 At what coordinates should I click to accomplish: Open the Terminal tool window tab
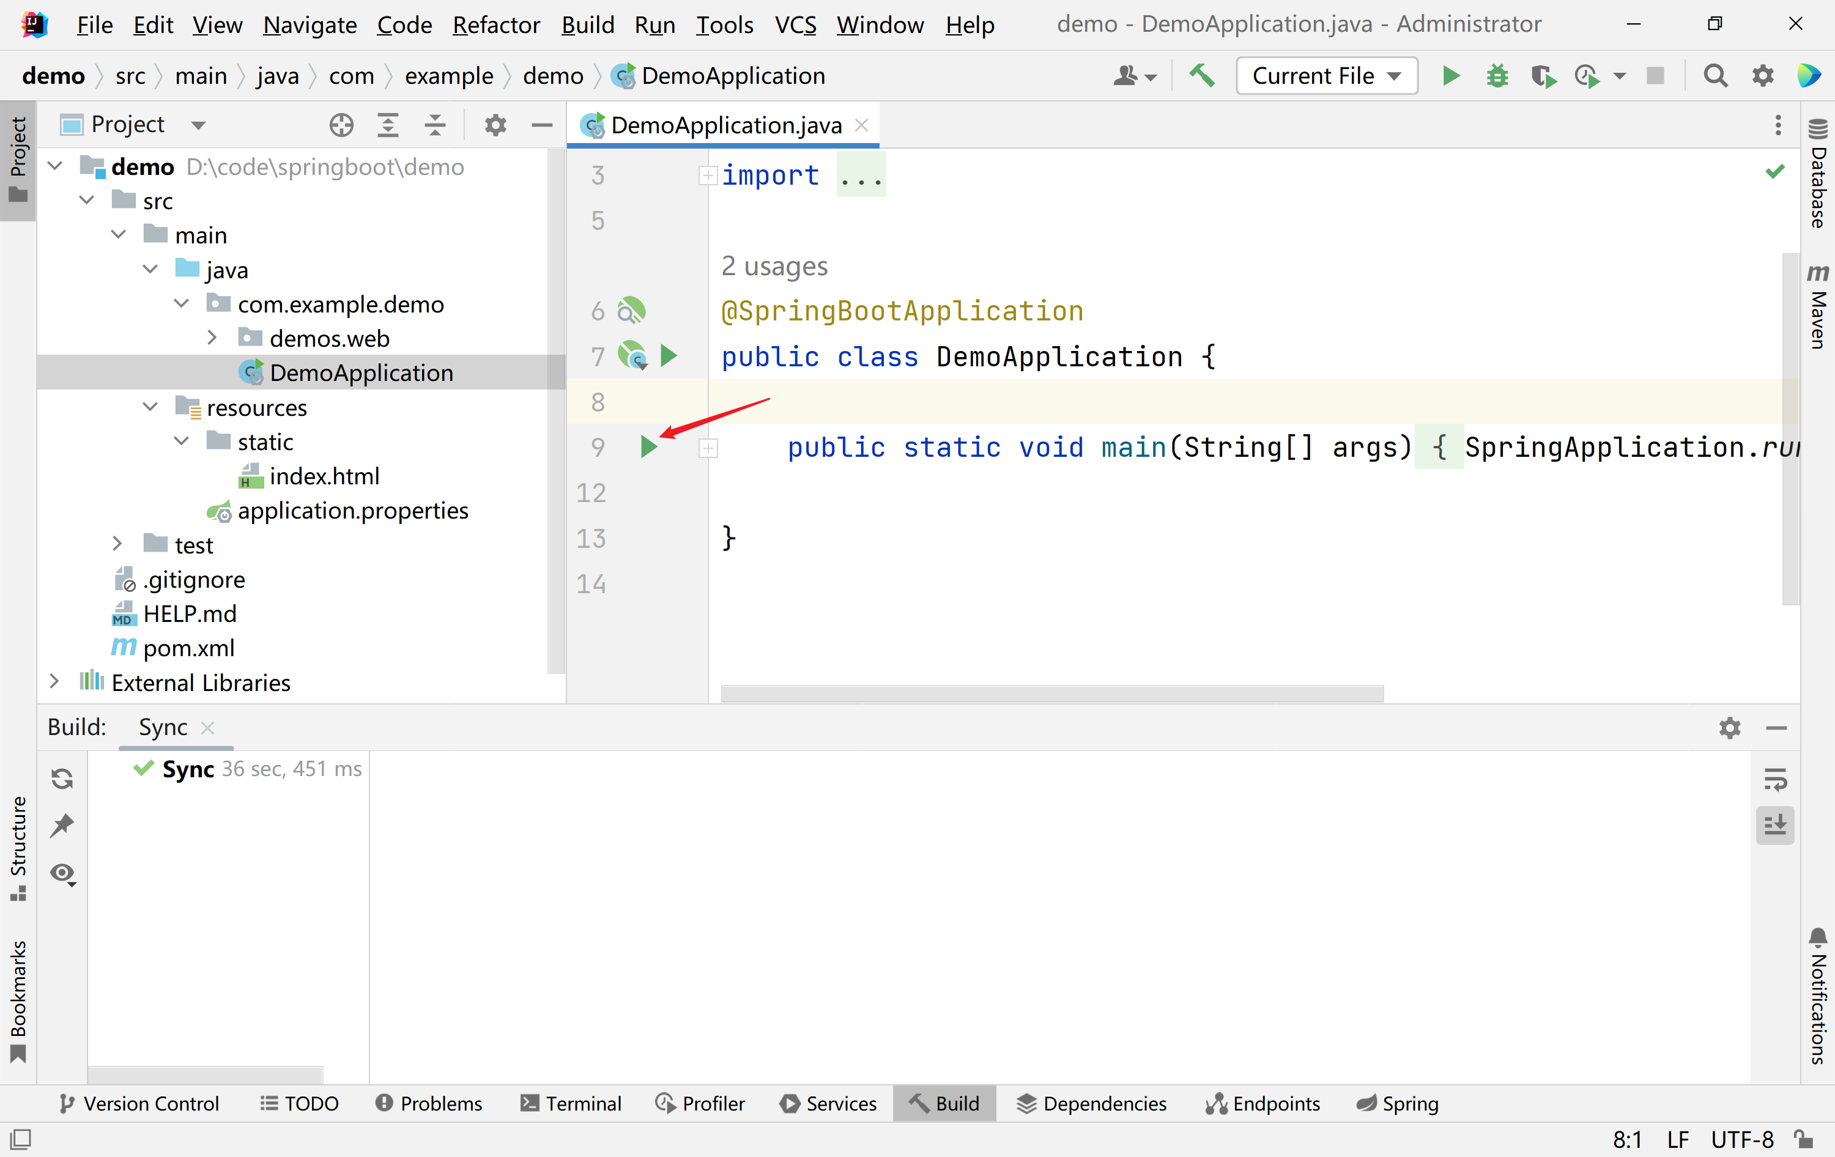(571, 1104)
